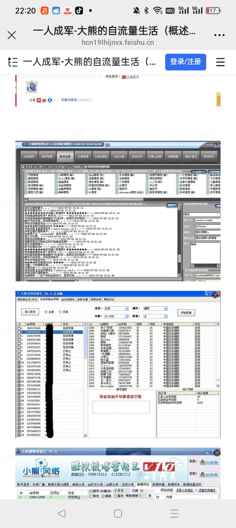Click the 客服2 QQ在线 button
Image resolution: width=236 pixels, height=528 pixels.
[x=209, y=474]
